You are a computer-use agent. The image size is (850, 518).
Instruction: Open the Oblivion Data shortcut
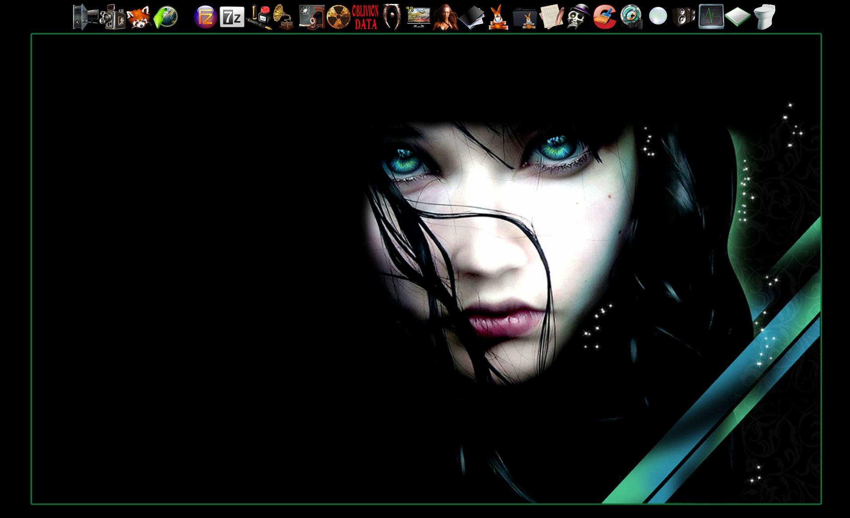pos(365,17)
